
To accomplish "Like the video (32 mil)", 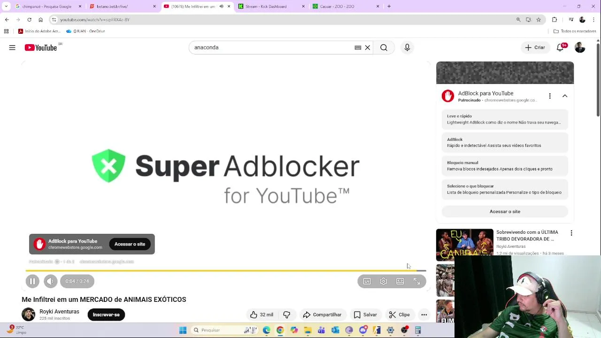I will click(262, 315).
